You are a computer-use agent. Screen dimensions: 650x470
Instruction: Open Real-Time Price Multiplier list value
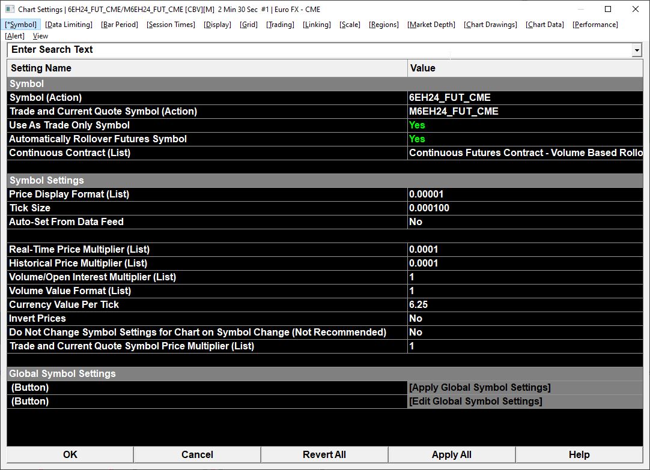pos(424,250)
